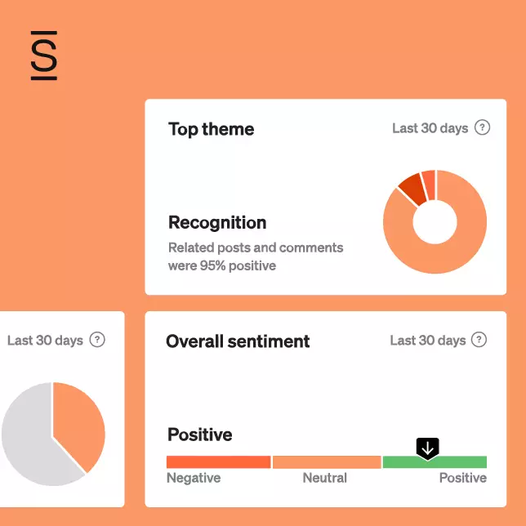Click the Overall sentiment heading
This screenshot has width=526, height=526.
(x=238, y=341)
